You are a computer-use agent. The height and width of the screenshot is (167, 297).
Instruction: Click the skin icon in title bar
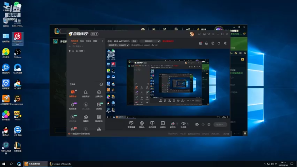[x=209, y=34]
